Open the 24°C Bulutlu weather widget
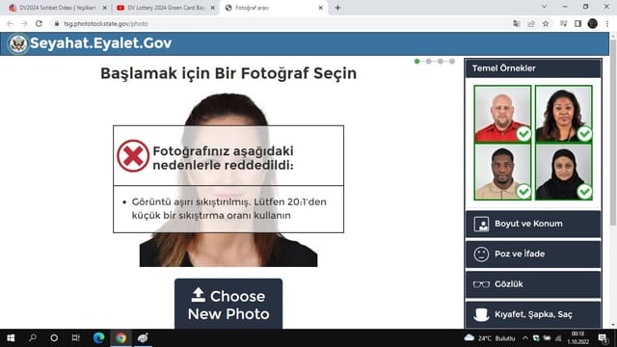617x347 pixels. tap(490, 338)
